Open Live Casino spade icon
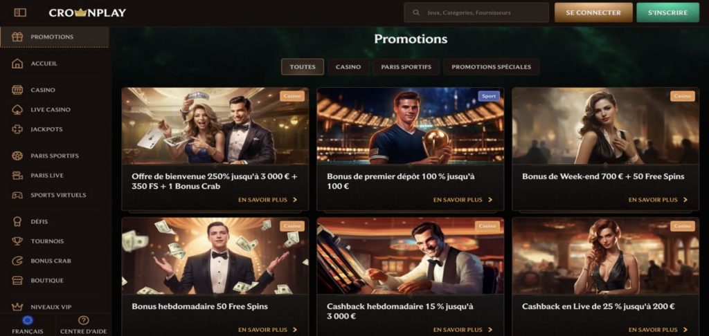This screenshot has width=709, height=336. point(18,109)
